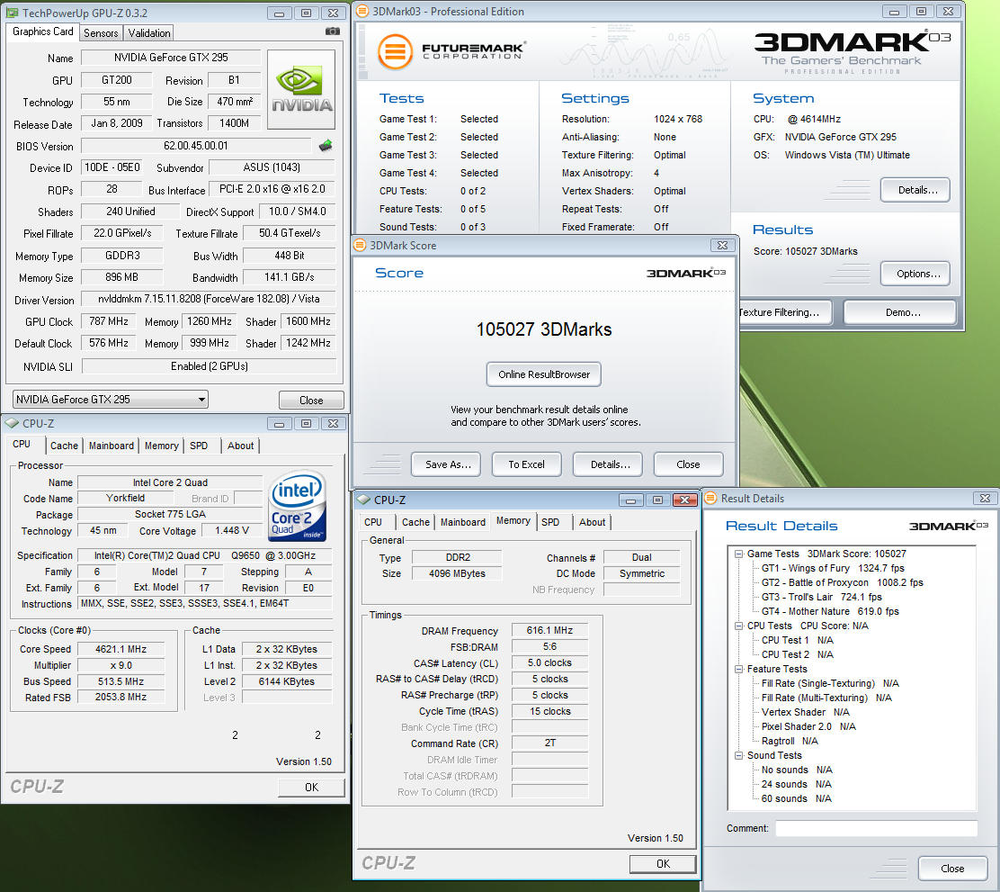The width and height of the screenshot is (1000, 892).
Task: Select the Graphics Card tab in GPU-Z
Action: tap(43, 32)
